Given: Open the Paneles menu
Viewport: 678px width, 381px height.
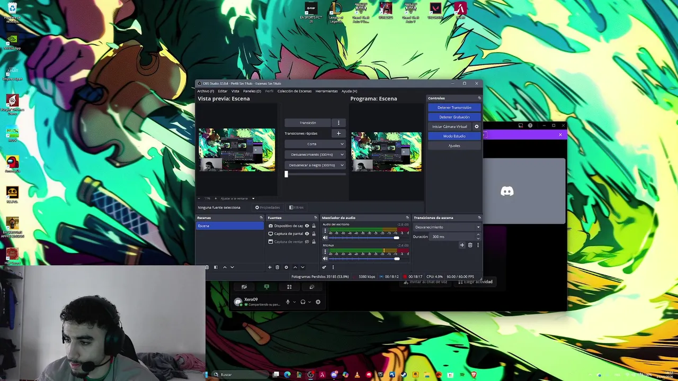Looking at the screenshot, I should click(252, 91).
